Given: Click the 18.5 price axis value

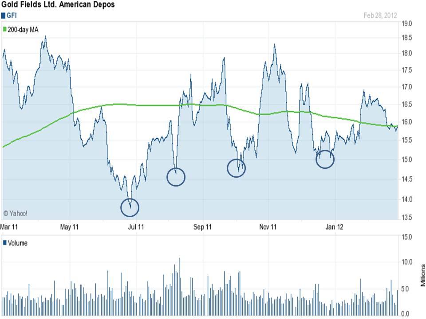Looking at the screenshot, I should pyautogui.click(x=407, y=38).
